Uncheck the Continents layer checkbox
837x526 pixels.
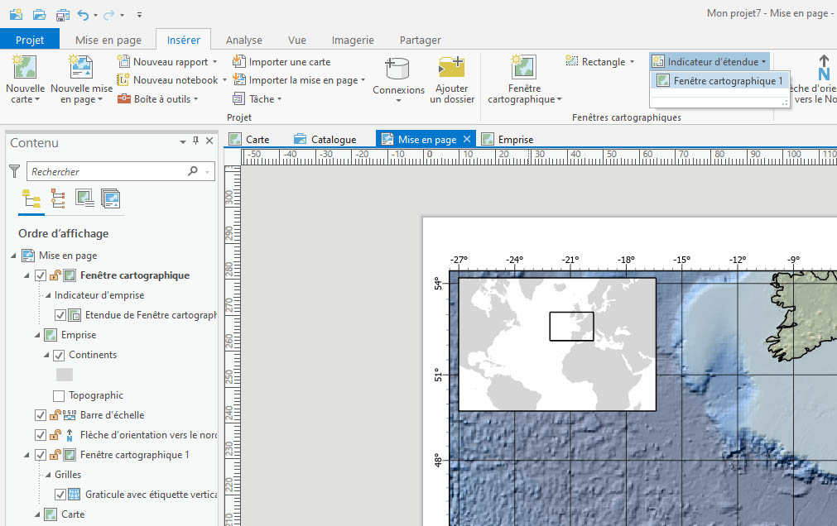click(59, 355)
